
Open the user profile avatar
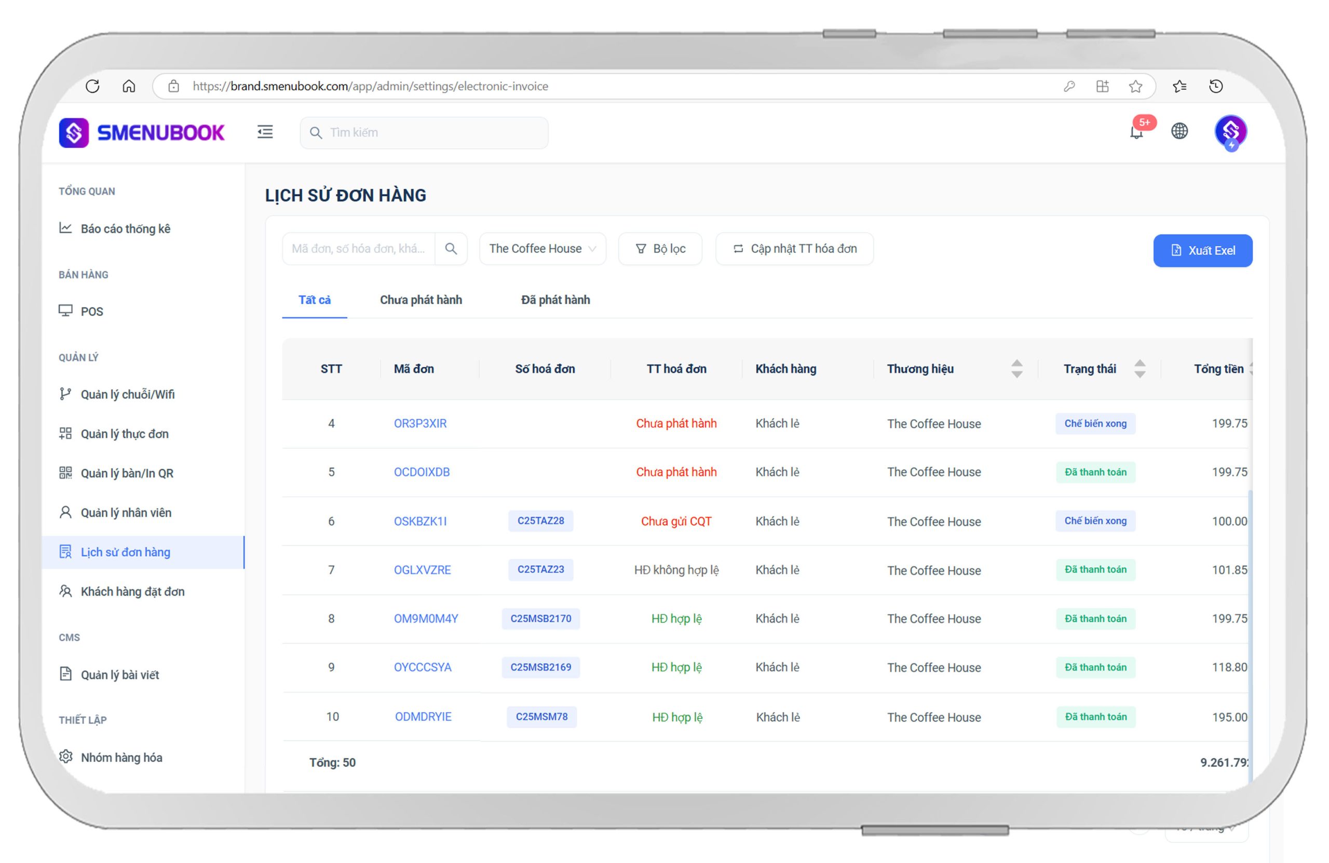tap(1230, 132)
